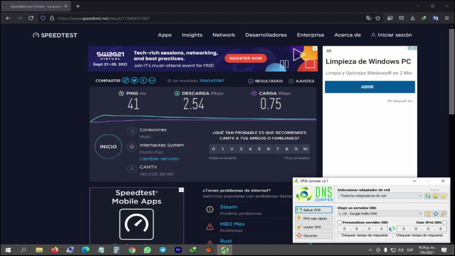Open Firefox downloads panel
This screenshot has width=455, height=256.
click(x=413, y=18)
